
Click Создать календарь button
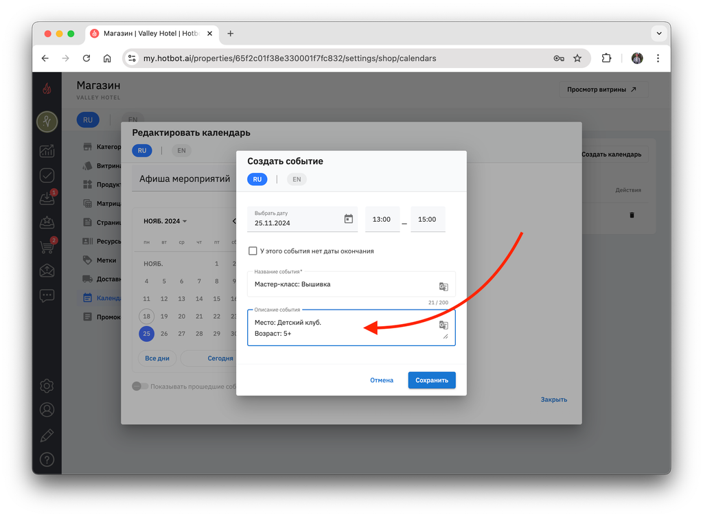(x=613, y=154)
